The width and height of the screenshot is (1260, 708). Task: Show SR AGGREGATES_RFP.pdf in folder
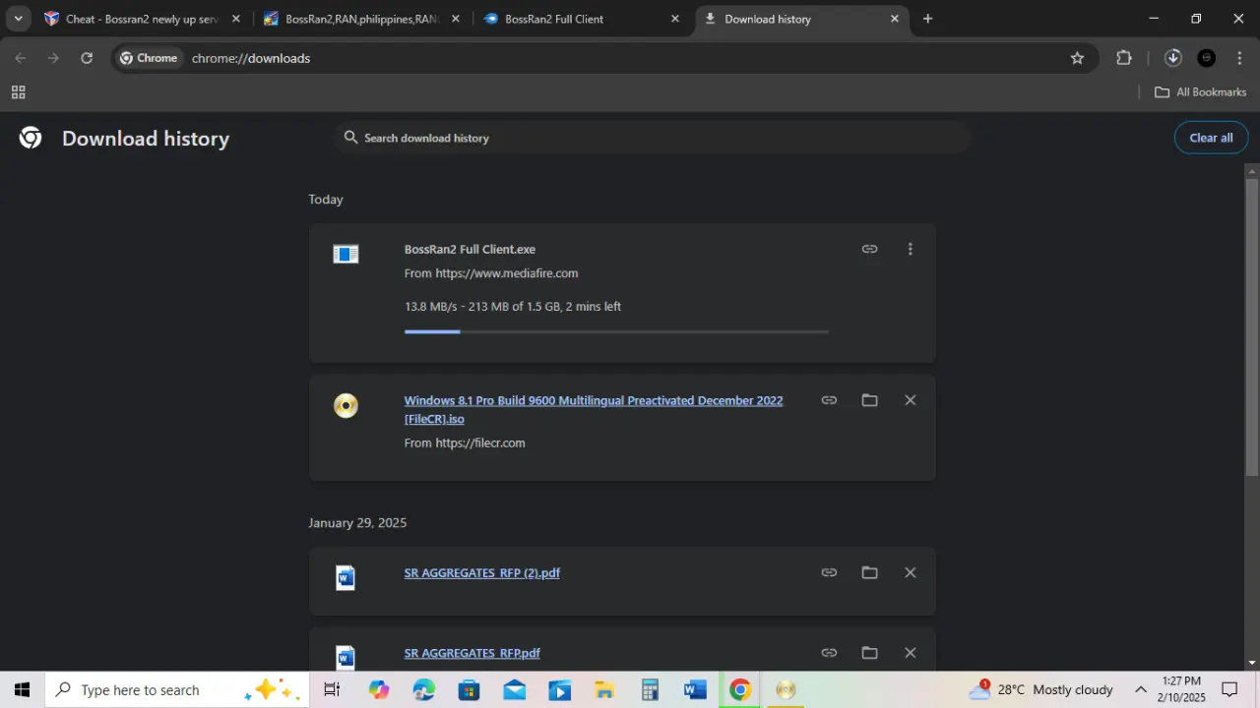869,653
